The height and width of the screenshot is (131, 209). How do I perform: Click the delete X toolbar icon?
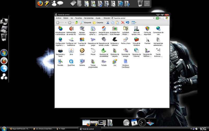pyautogui.click(x=123, y=23)
